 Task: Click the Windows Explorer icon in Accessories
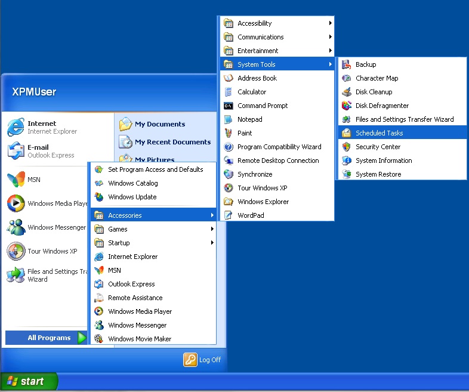pos(229,202)
